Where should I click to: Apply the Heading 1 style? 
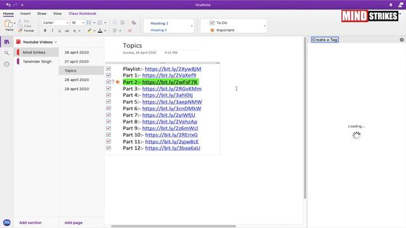click(x=159, y=23)
